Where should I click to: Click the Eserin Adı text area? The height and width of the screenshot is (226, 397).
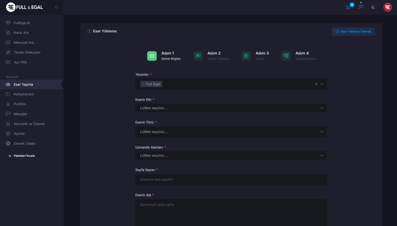[x=231, y=212]
